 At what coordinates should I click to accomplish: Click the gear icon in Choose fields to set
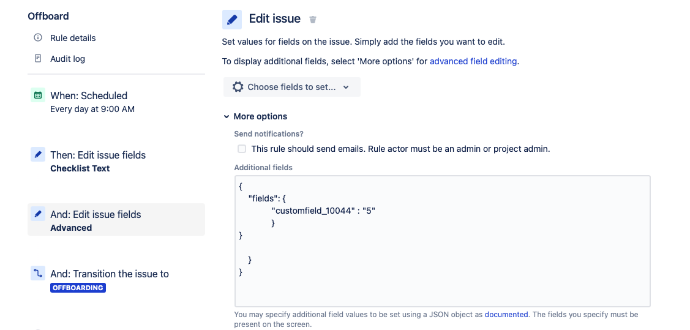tap(238, 87)
